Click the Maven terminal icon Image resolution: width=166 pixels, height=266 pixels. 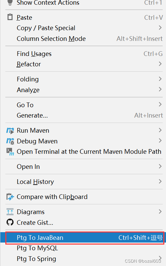10,152
